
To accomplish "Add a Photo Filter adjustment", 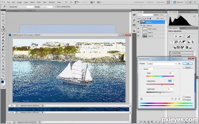I will click(188, 42).
